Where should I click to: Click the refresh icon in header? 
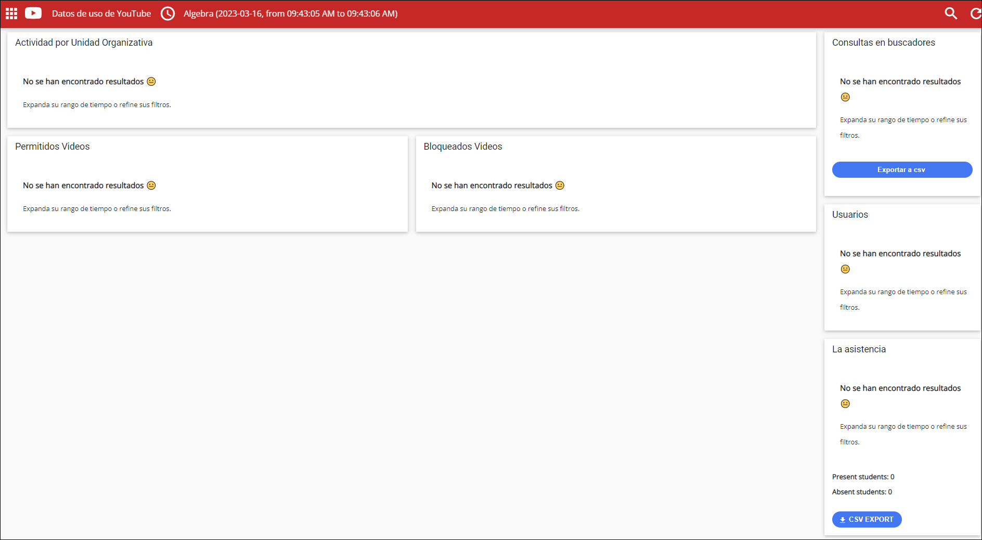point(976,14)
